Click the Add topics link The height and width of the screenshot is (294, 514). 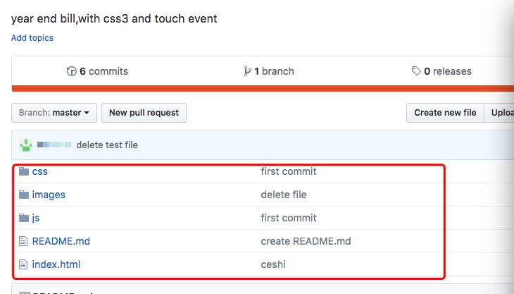point(32,38)
